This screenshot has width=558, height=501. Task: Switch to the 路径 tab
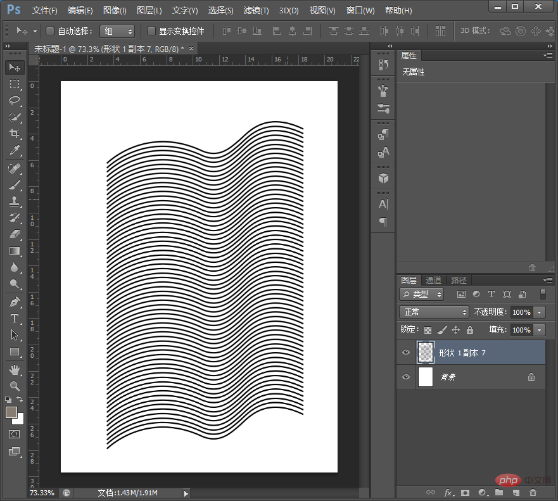[x=459, y=281]
